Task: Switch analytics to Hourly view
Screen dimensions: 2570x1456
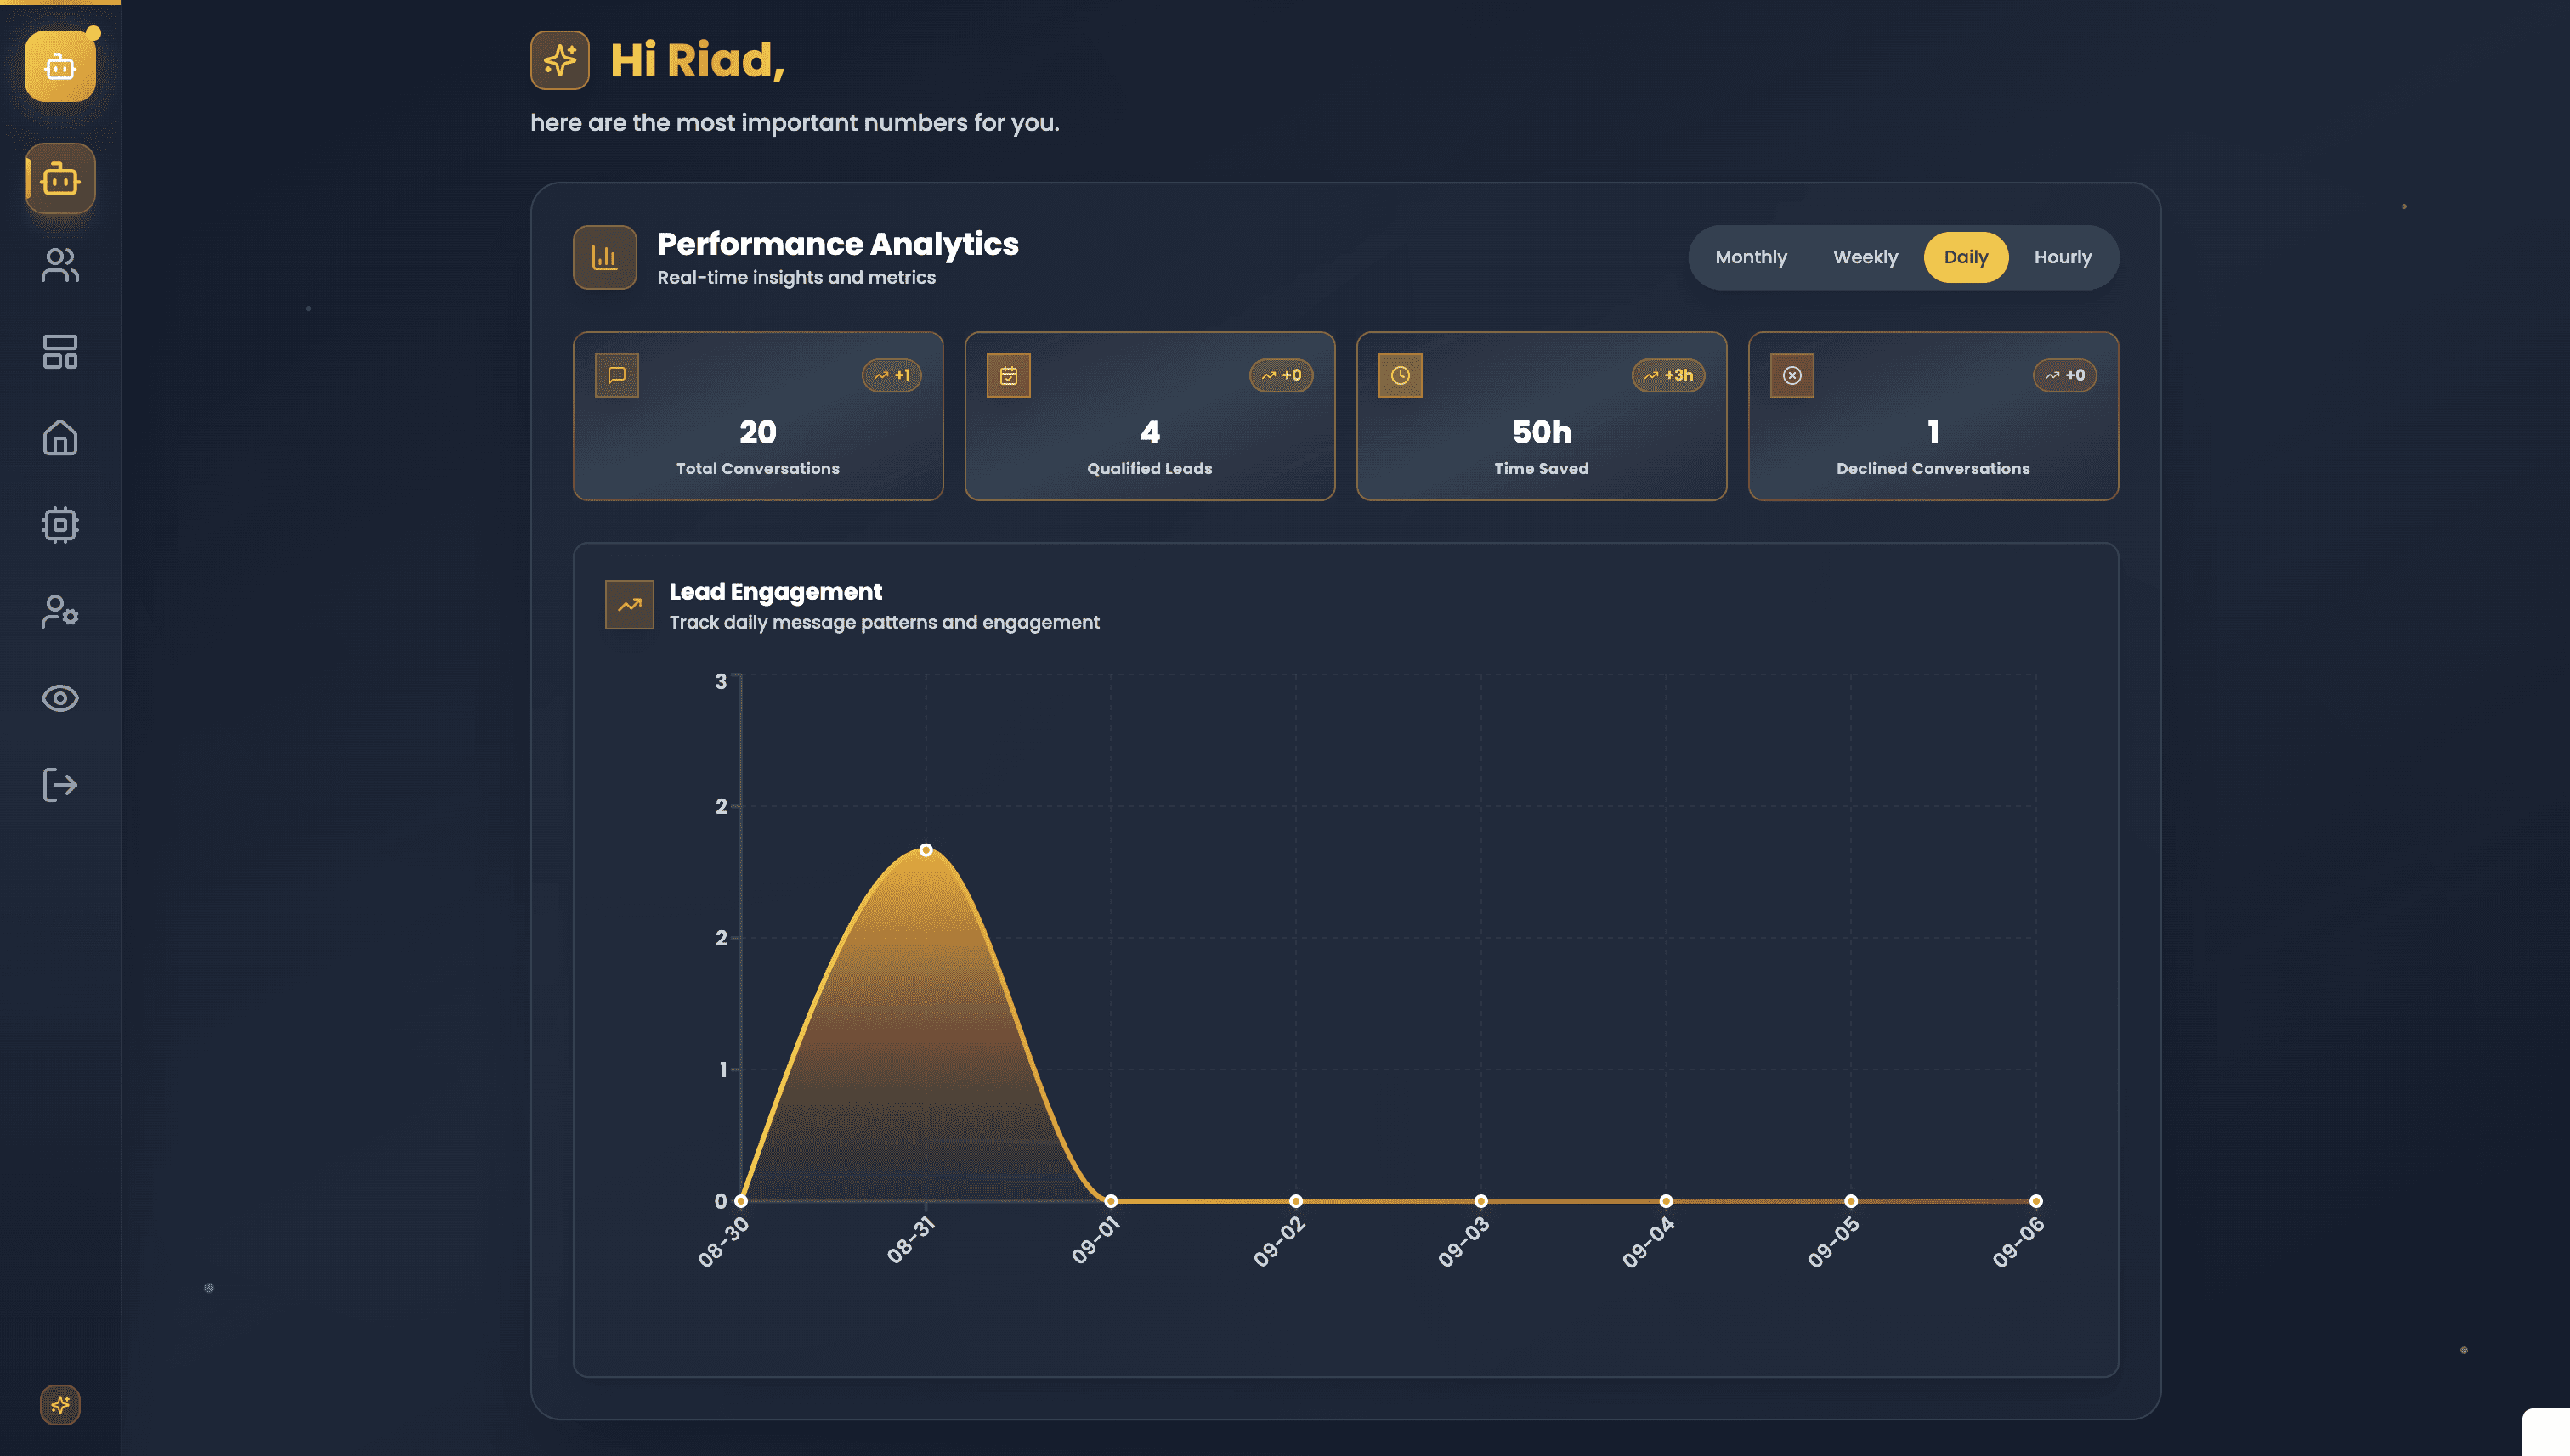Action: [x=2062, y=257]
